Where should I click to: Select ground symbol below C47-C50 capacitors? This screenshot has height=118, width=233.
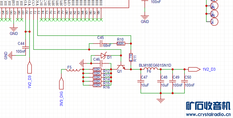point(161,101)
